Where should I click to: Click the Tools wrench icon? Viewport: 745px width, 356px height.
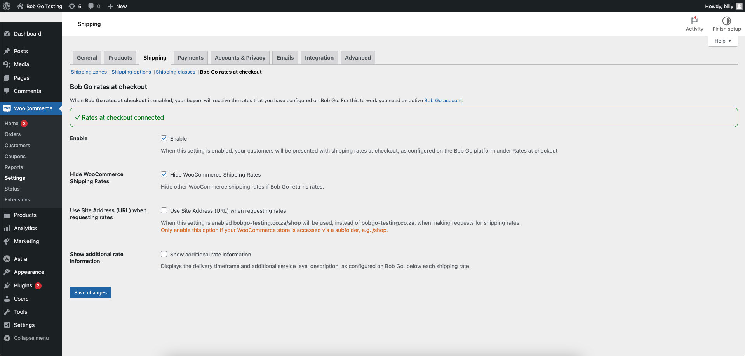pyautogui.click(x=7, y=312)
